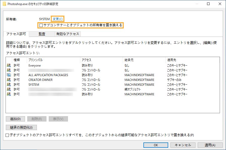Click the 変更(C) owner change link
The image size is (226, 150).
[58, 19]
